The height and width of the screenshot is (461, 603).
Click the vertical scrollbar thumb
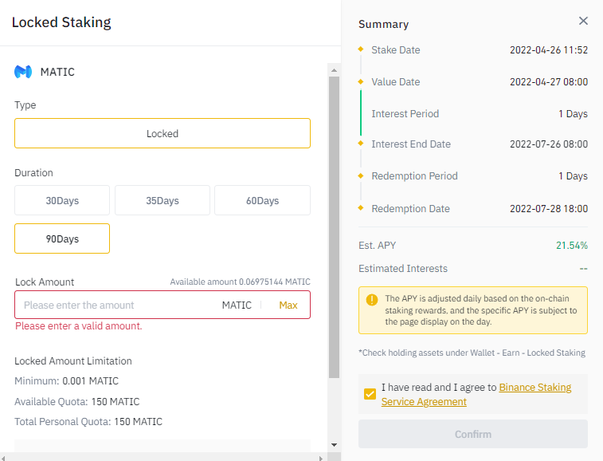(x=334, y=227)
